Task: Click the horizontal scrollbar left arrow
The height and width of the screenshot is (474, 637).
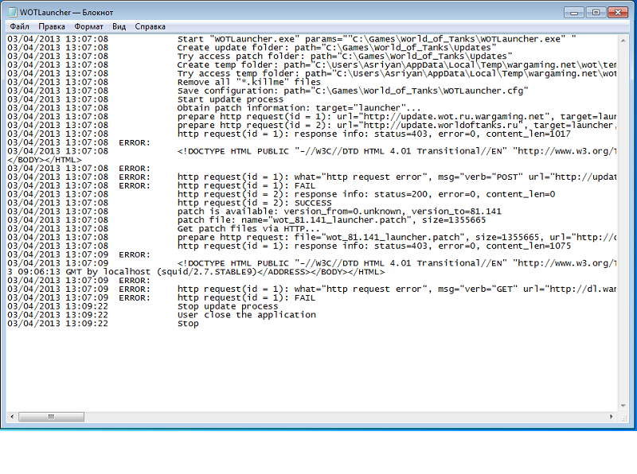Action: [11, 417]
